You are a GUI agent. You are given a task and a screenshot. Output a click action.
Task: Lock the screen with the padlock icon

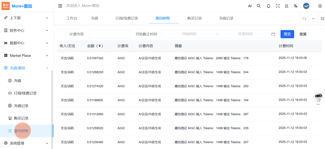[287, 6]
